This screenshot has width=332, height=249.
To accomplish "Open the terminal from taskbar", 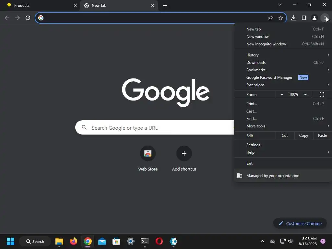I will pyautogui.click(x=145, y=241).
